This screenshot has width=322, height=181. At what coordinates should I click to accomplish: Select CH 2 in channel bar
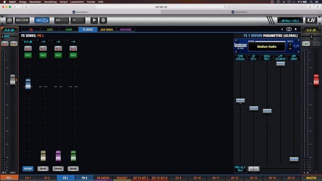click(47, 178)
